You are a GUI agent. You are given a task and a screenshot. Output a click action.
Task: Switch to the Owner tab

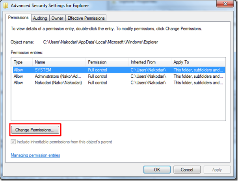[x=57, y=18]
